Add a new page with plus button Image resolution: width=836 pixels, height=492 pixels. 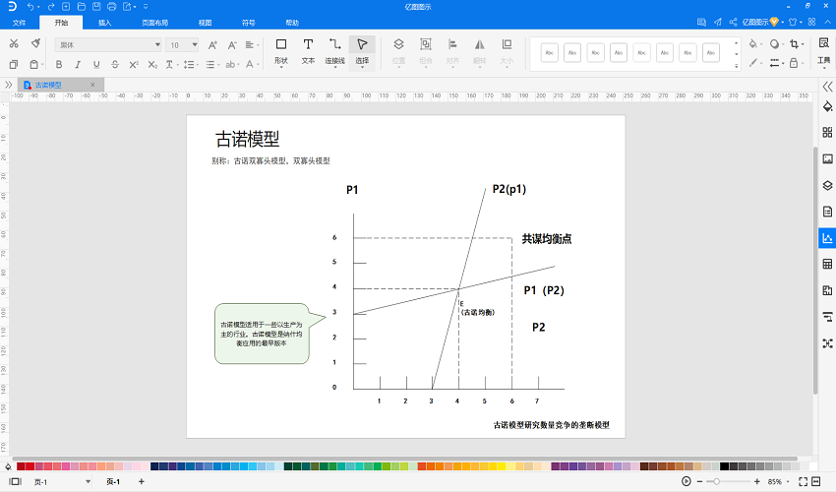142,481
